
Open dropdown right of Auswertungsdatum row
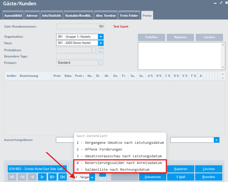(x=216, y=140)
